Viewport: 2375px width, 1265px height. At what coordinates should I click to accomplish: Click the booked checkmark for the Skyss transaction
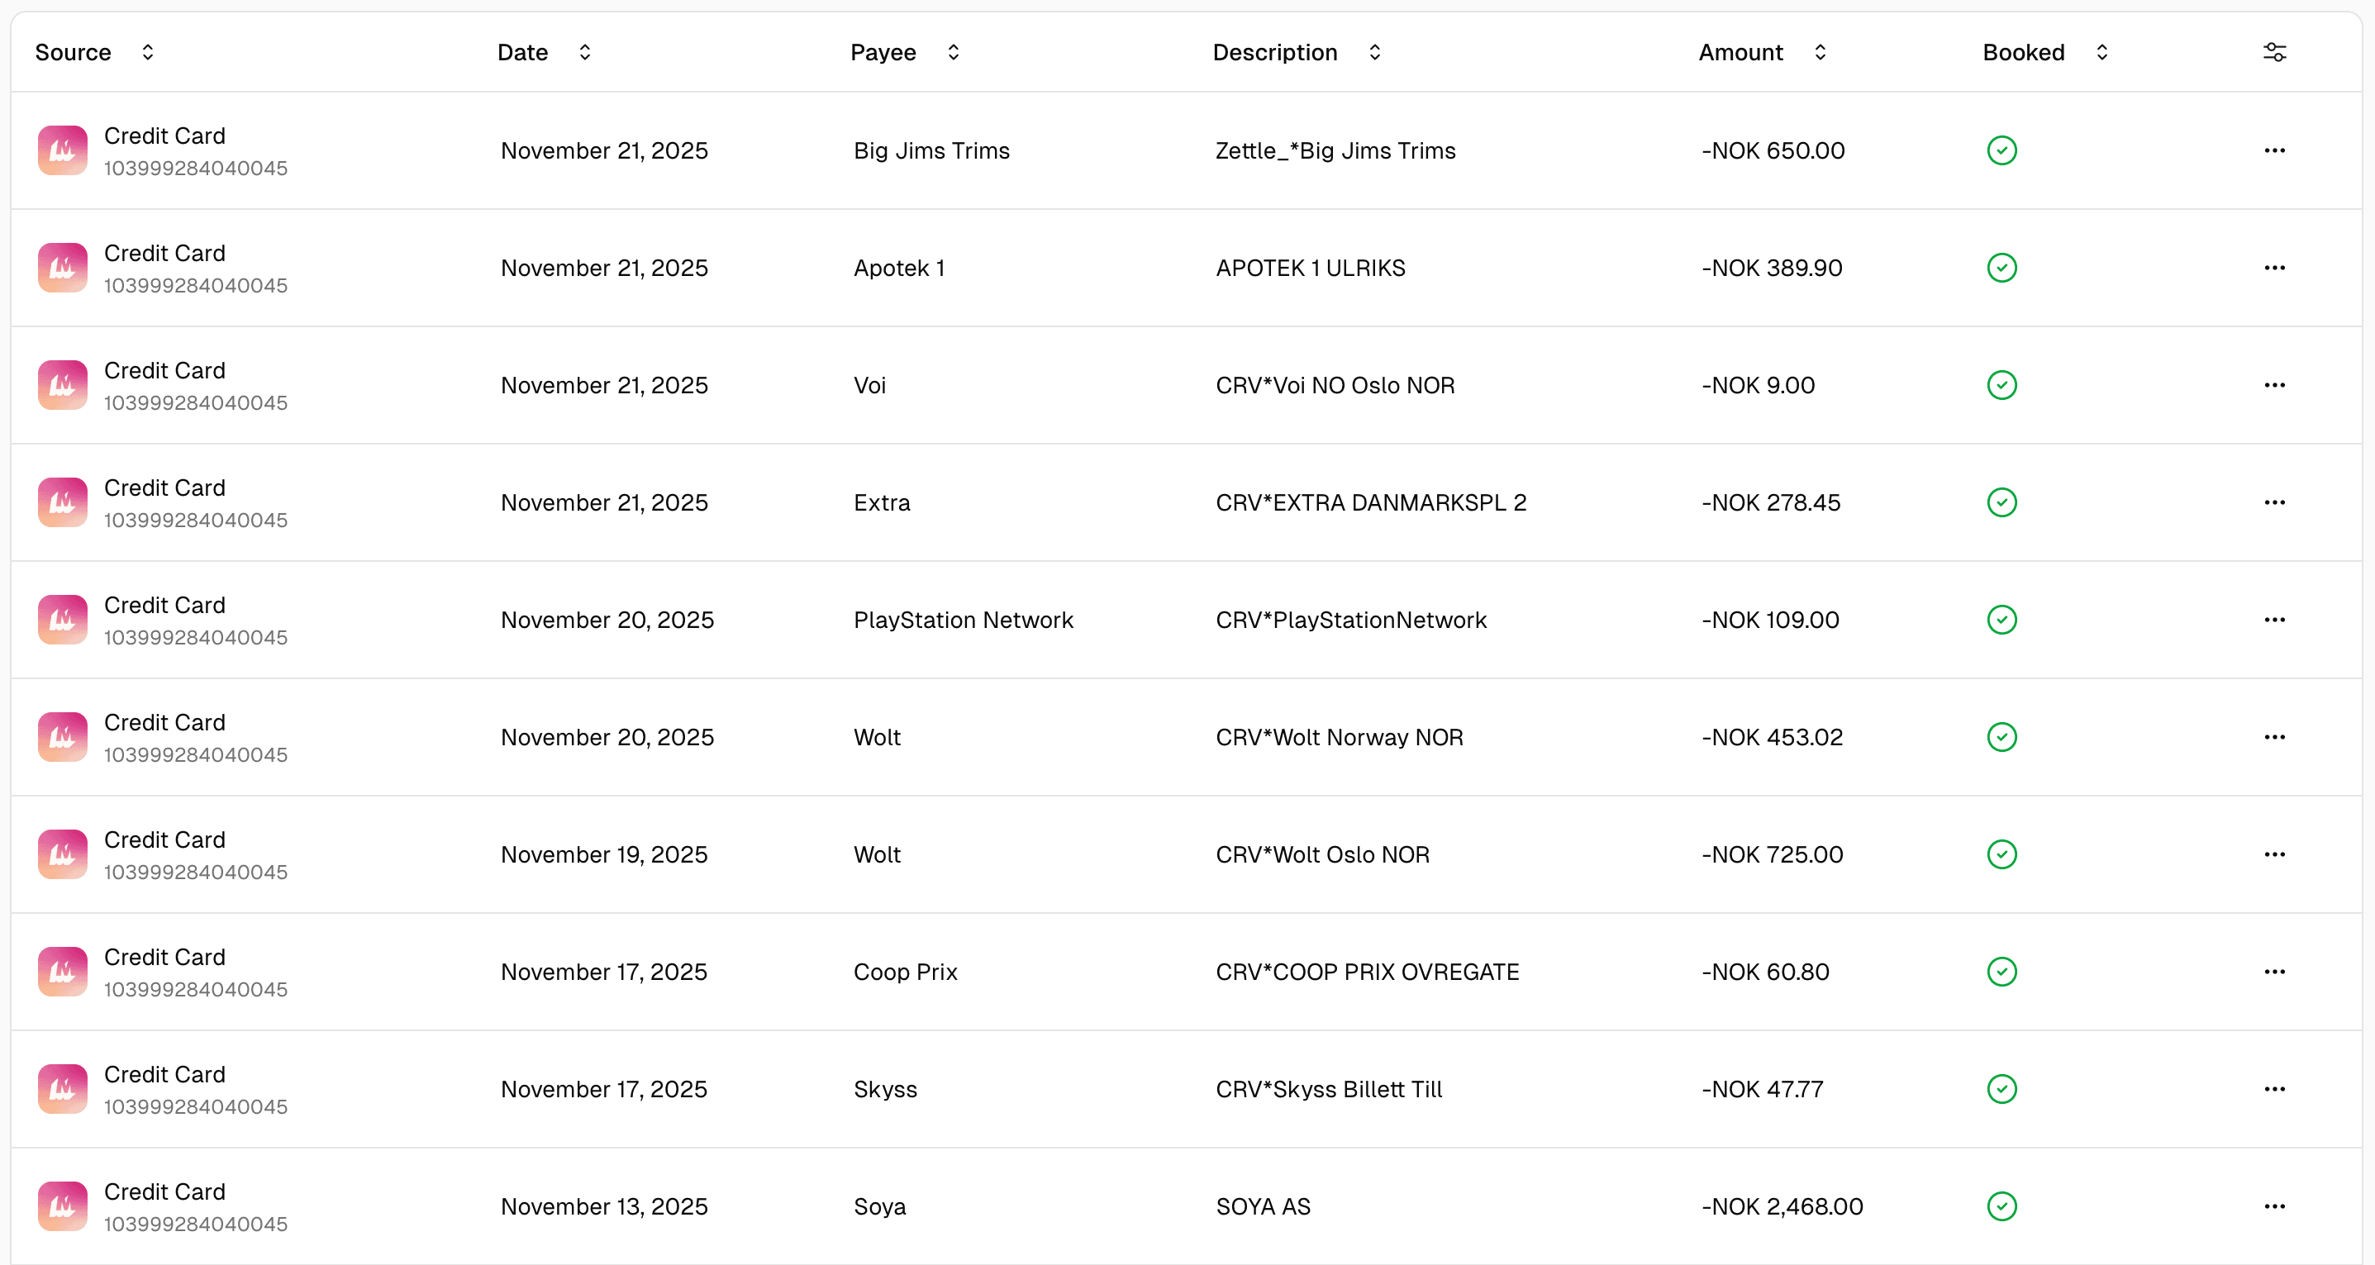pos(2001,1089)
